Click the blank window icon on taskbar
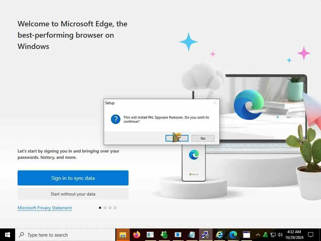 point(246,235)
